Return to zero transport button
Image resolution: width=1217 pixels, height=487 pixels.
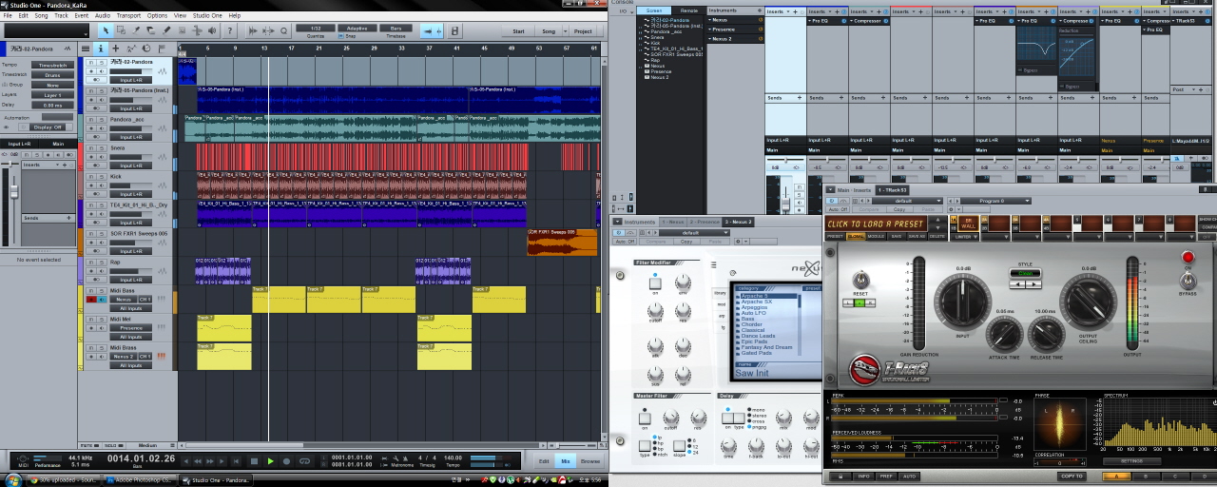point(236,460)
